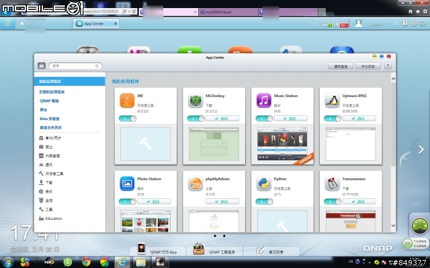Viewport: 430px width, 268px height.
Task: Click the Transmission app icon
Action: tap(332, 184)
